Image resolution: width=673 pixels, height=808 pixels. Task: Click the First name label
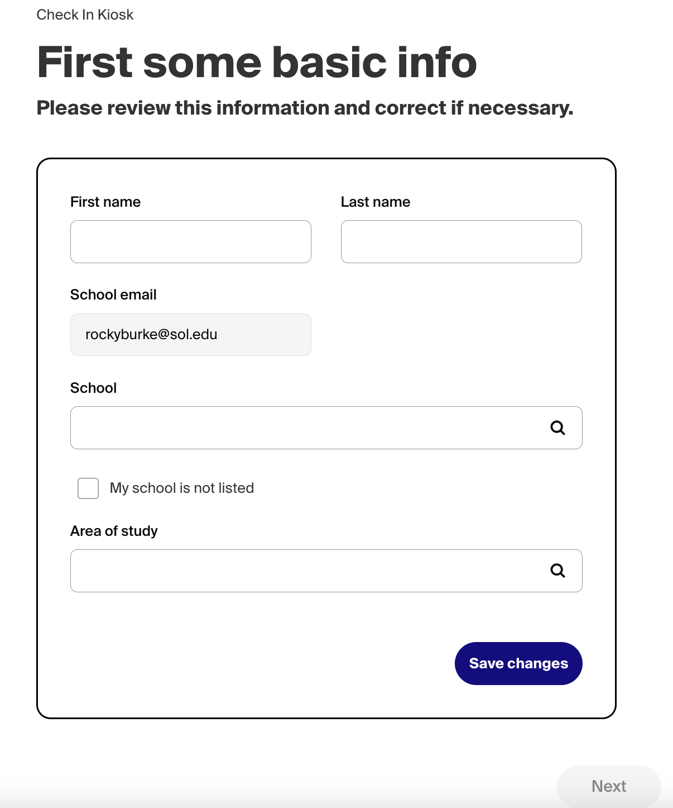tap(105, 202)
